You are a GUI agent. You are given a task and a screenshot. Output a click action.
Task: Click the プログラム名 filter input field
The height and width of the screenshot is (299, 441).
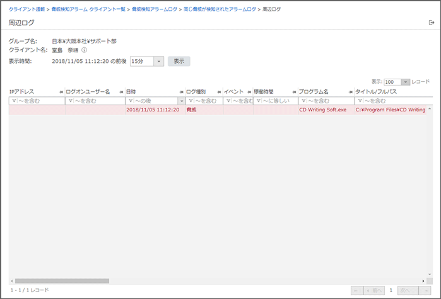pyautogui.click(x=330, y=101)
